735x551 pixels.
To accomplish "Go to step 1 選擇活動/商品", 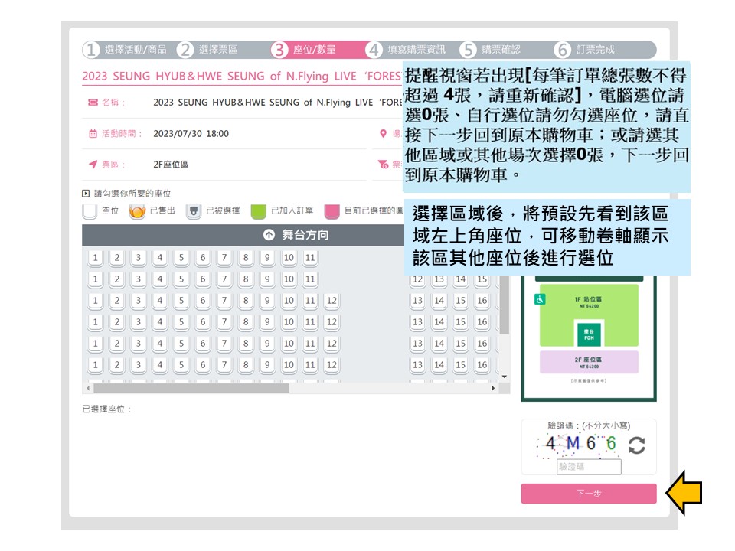I will click(126, 50).
